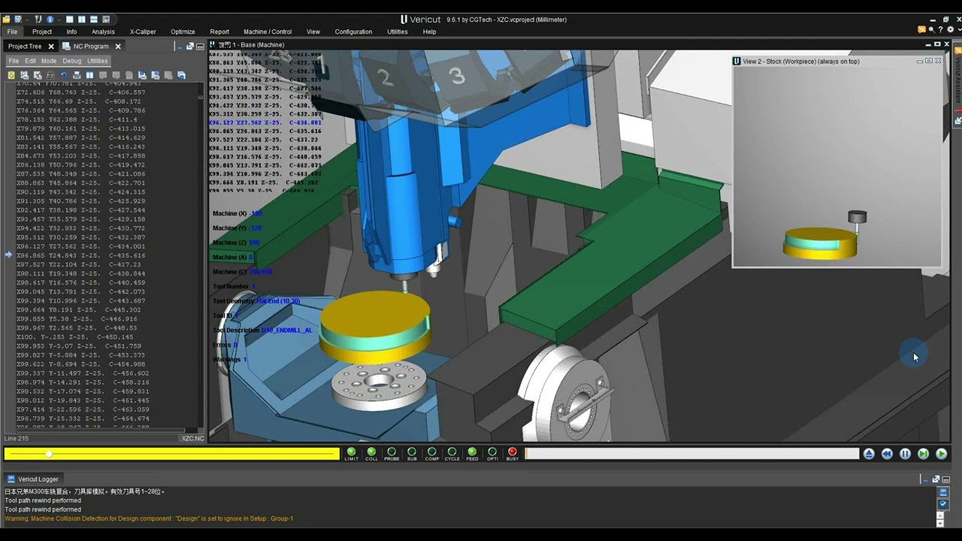Open settings with the gear icon

coord(951,29)
